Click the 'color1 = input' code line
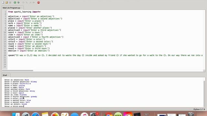The image size is (207, 116). 27,39
